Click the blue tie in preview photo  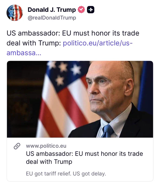tap(107, 131)
